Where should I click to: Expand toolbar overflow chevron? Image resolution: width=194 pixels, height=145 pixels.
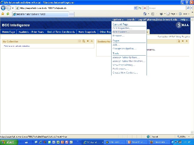(x=192, y=12)
